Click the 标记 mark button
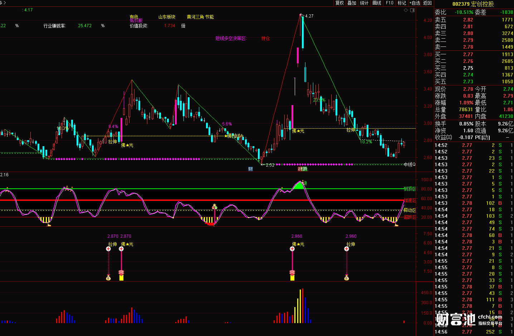 click(x=402, y=3)
